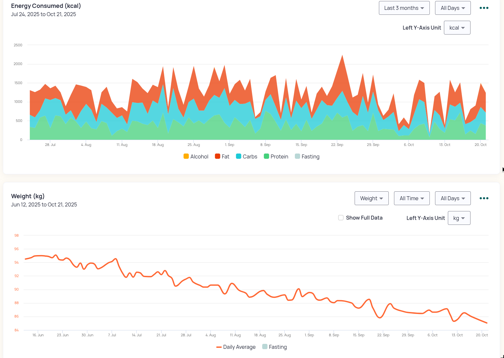Enable the Show Full Data checkbox

341,218
